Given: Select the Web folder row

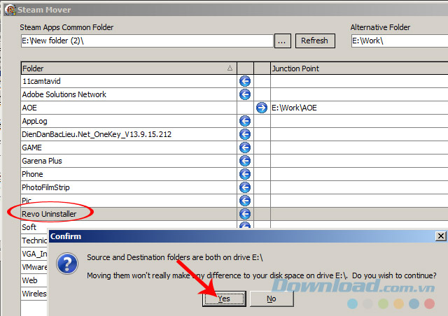Looking at the screenshot, I should coord(34,280).
